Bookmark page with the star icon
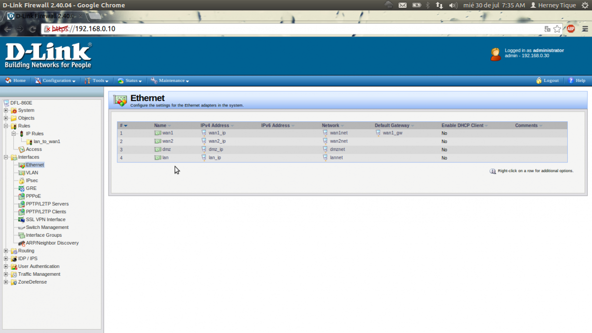Image resolution: width=592 pixels, height=333 pixels. 557,29
